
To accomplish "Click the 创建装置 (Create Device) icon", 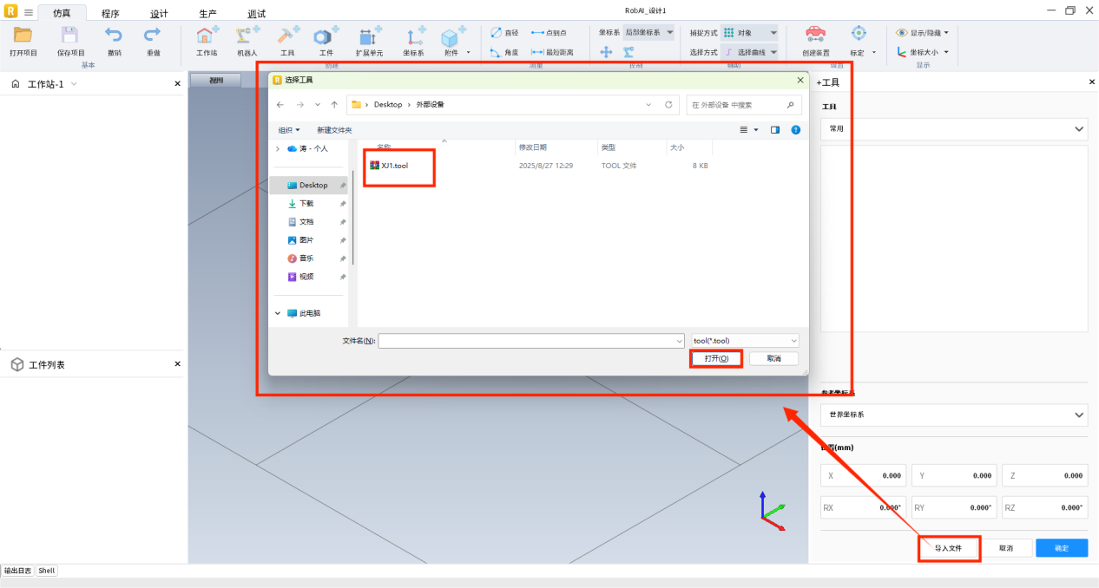I will point(815,35).
